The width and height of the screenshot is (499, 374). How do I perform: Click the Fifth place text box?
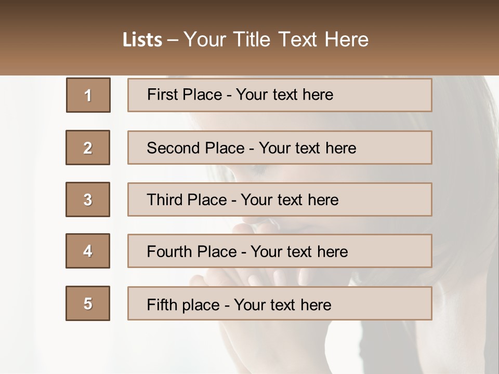click(280, 303)
